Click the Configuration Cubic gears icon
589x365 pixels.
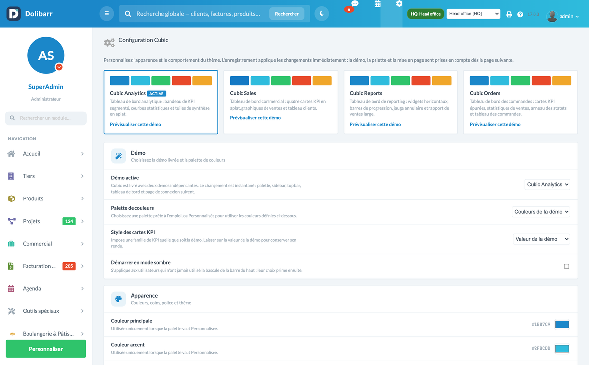pos(109,43)
